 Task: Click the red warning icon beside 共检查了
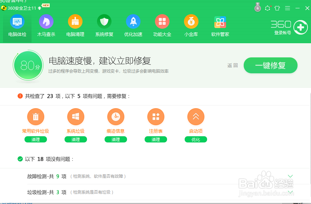pyautogui.click(x=20, y=96)
